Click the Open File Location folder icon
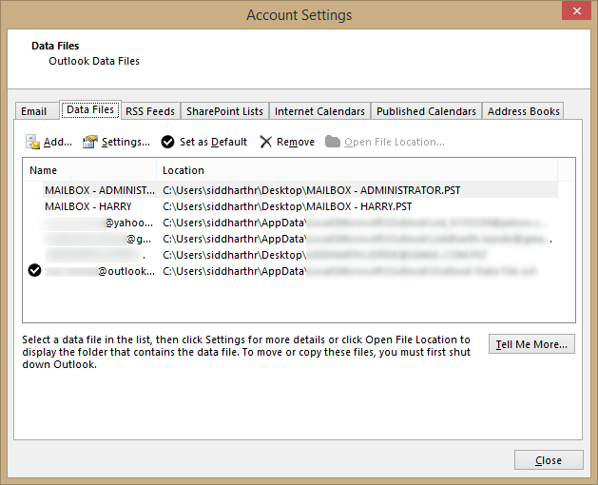The width and height of the screenshot is (598, 485). (332, 142)
